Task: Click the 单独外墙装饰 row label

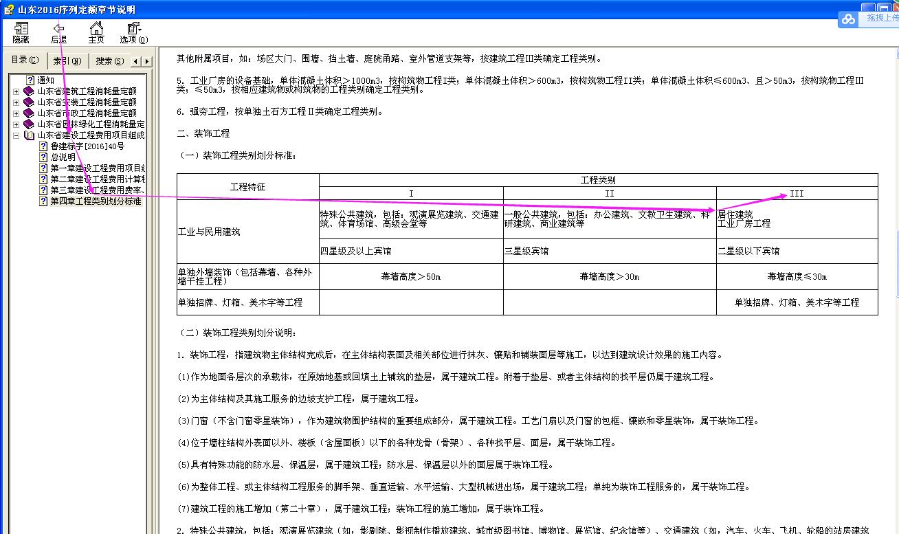Action: click(247, 277)
